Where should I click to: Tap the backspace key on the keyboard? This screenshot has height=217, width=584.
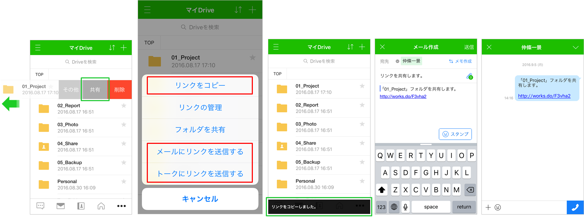[x=470, y=190]
